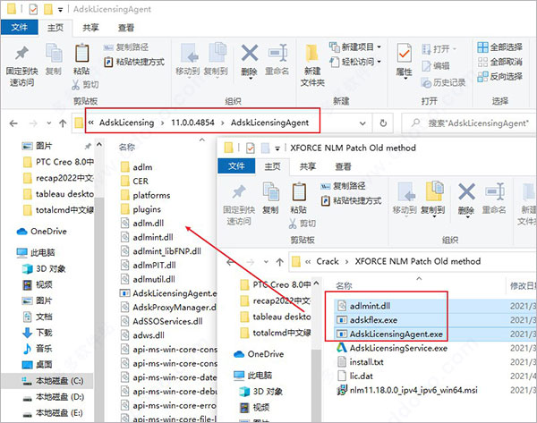Switch to Share (共享) tab in XFORCE window
This screenshot has height=423, width=537.
308,166
